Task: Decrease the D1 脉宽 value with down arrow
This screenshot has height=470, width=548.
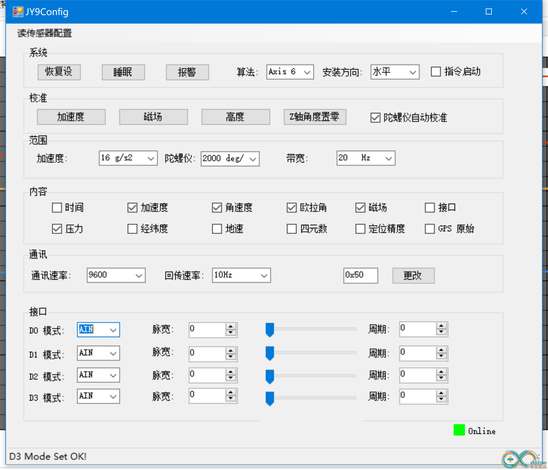Action: (231, 357)
